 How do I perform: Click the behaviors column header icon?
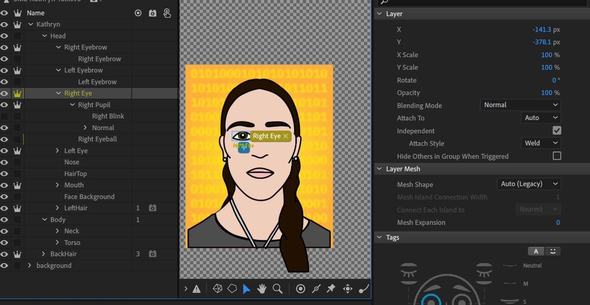pyautogui.click(x=153, y=13)
